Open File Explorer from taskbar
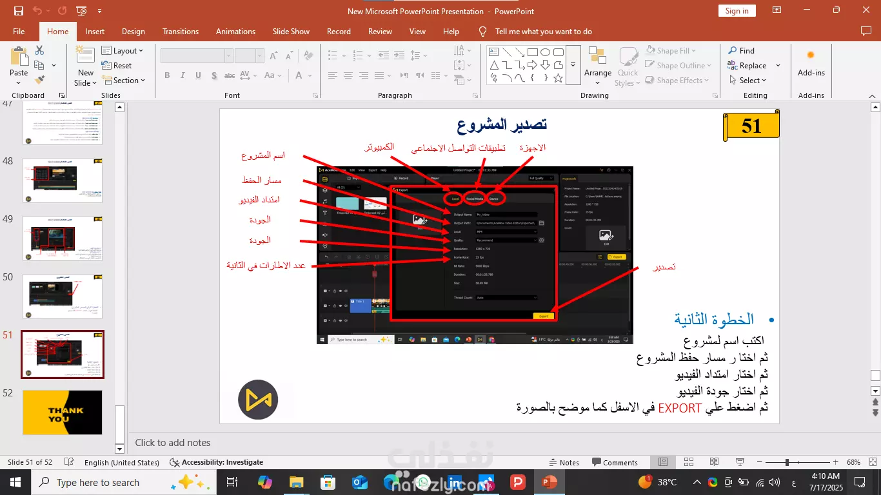Viewport: 881px width, 495px height. coord(296,482)
